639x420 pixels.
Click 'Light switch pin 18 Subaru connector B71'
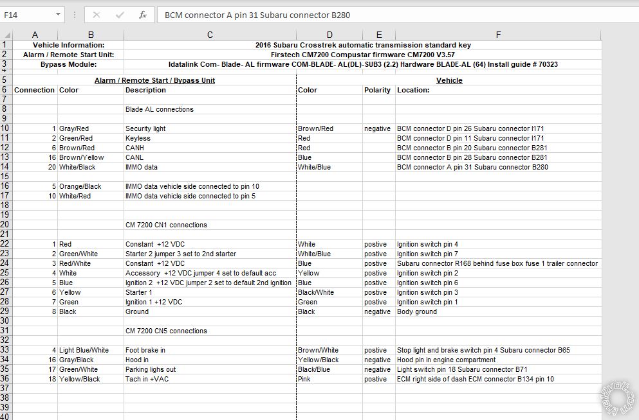tap(499, 369)
